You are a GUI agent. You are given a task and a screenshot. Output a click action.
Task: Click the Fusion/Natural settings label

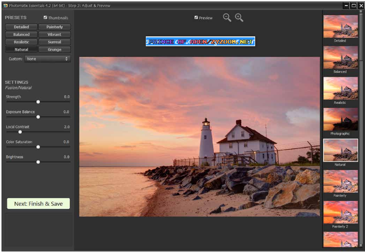[18, 88]
